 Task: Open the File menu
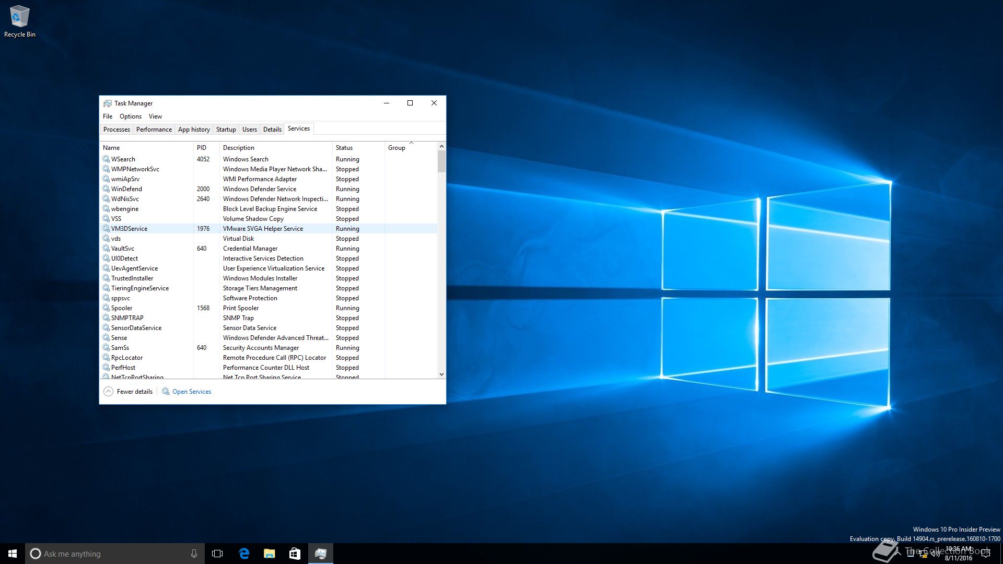tap(108, 116)
